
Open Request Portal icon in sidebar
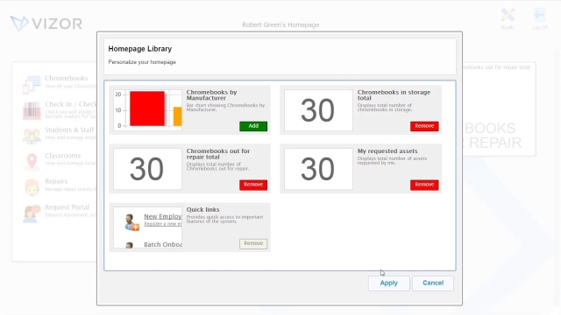(x=32, y=213)
